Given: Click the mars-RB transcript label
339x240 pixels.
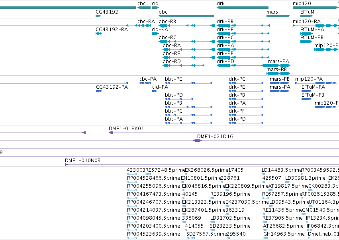Looking at the screenshot, I should [x=276, y=69].
